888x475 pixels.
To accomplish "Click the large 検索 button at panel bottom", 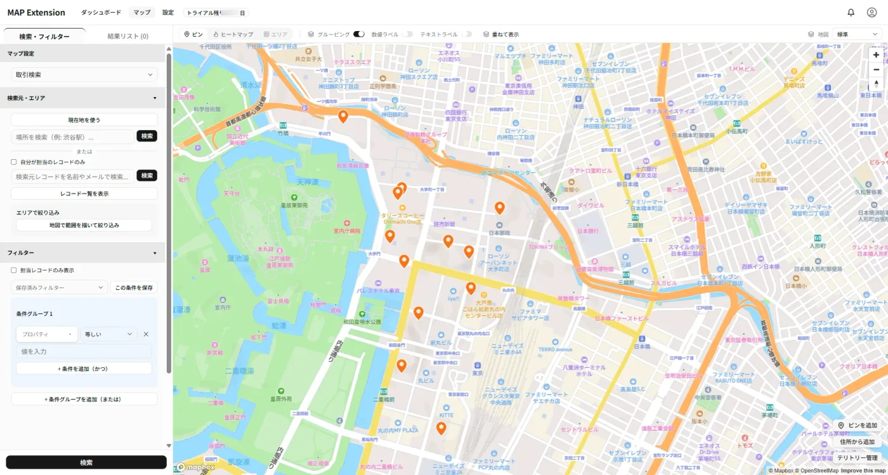I will 86,462.
